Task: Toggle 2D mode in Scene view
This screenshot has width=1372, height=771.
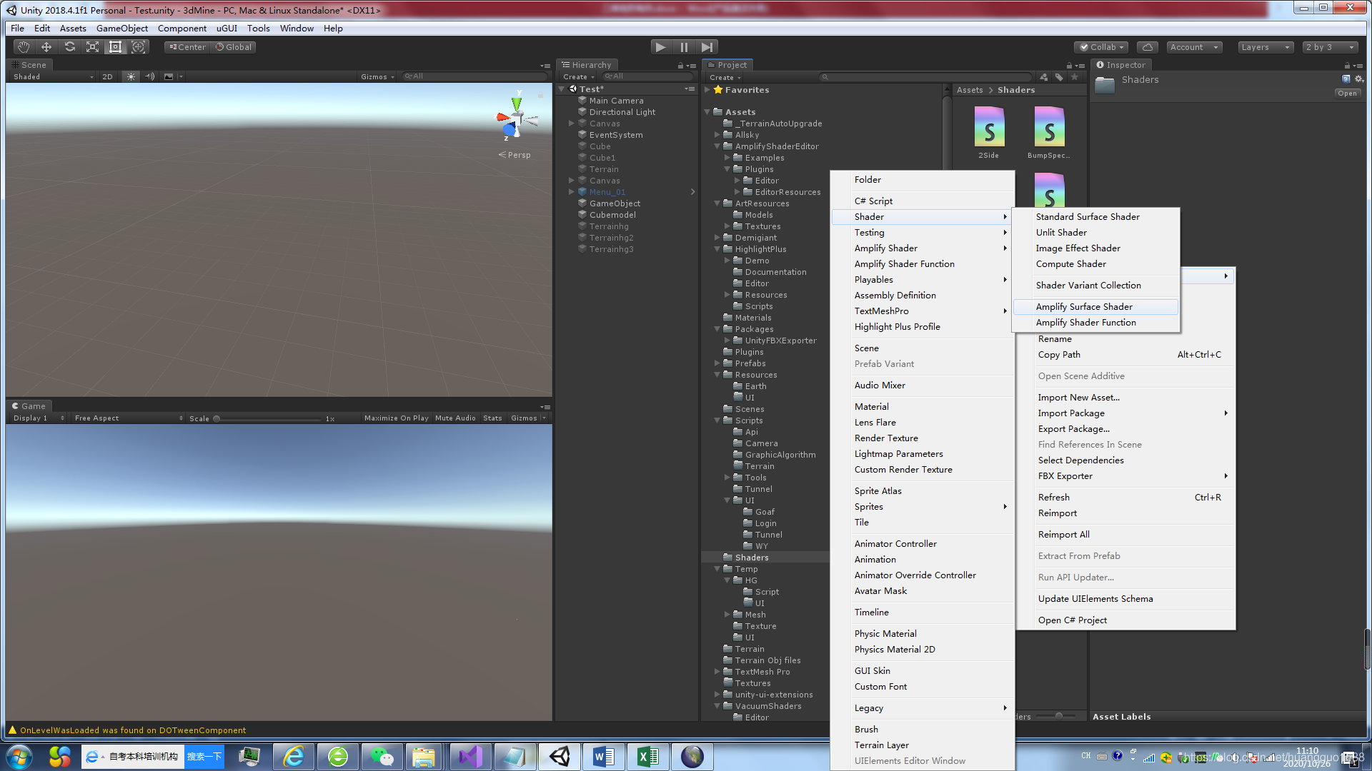Action: point(107,76)
